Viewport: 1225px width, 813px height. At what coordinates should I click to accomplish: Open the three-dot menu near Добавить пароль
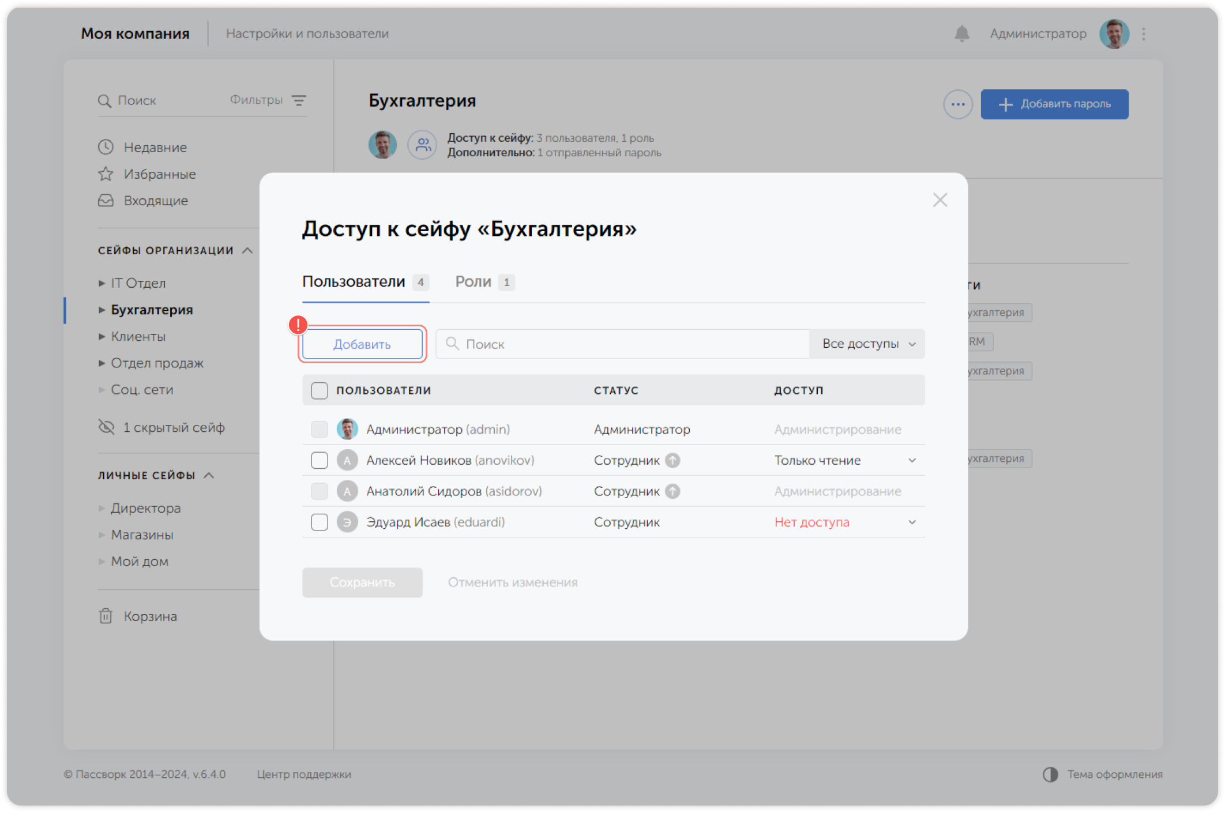click(x=957, y=104)
